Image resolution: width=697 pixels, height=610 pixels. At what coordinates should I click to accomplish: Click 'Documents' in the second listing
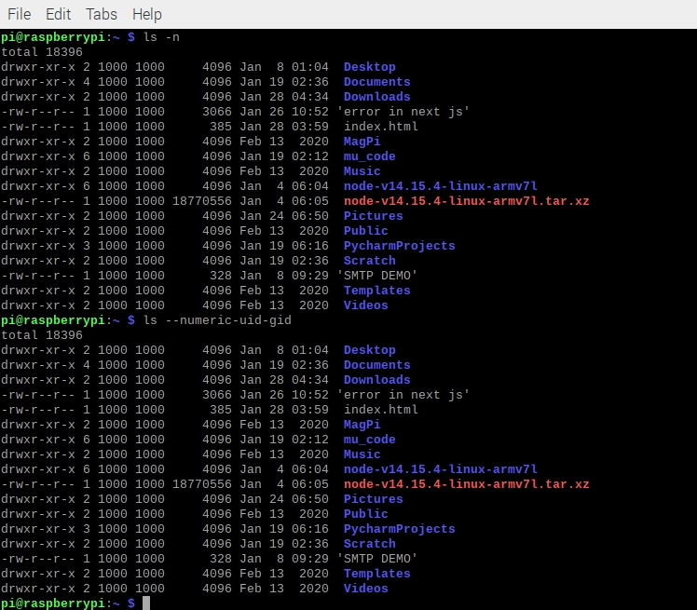[377, 365]
